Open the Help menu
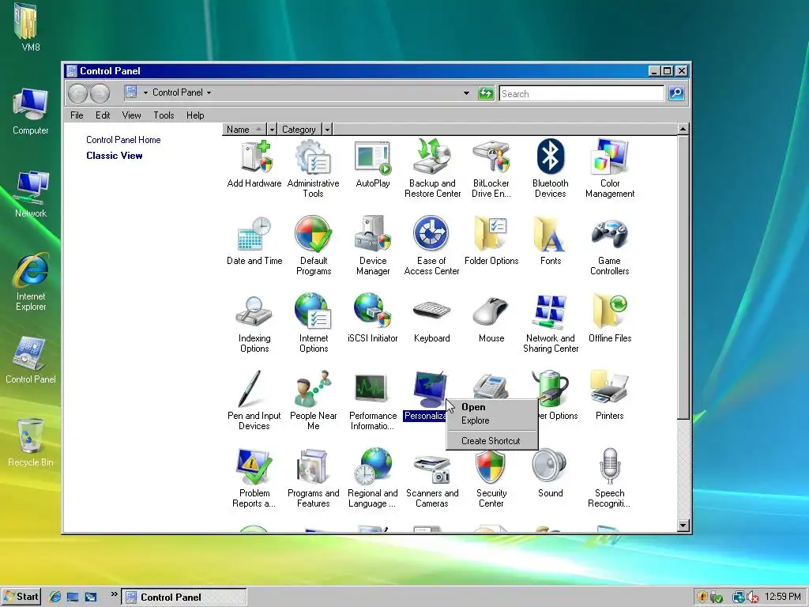 pyautogui.click(x=195, y=115)
